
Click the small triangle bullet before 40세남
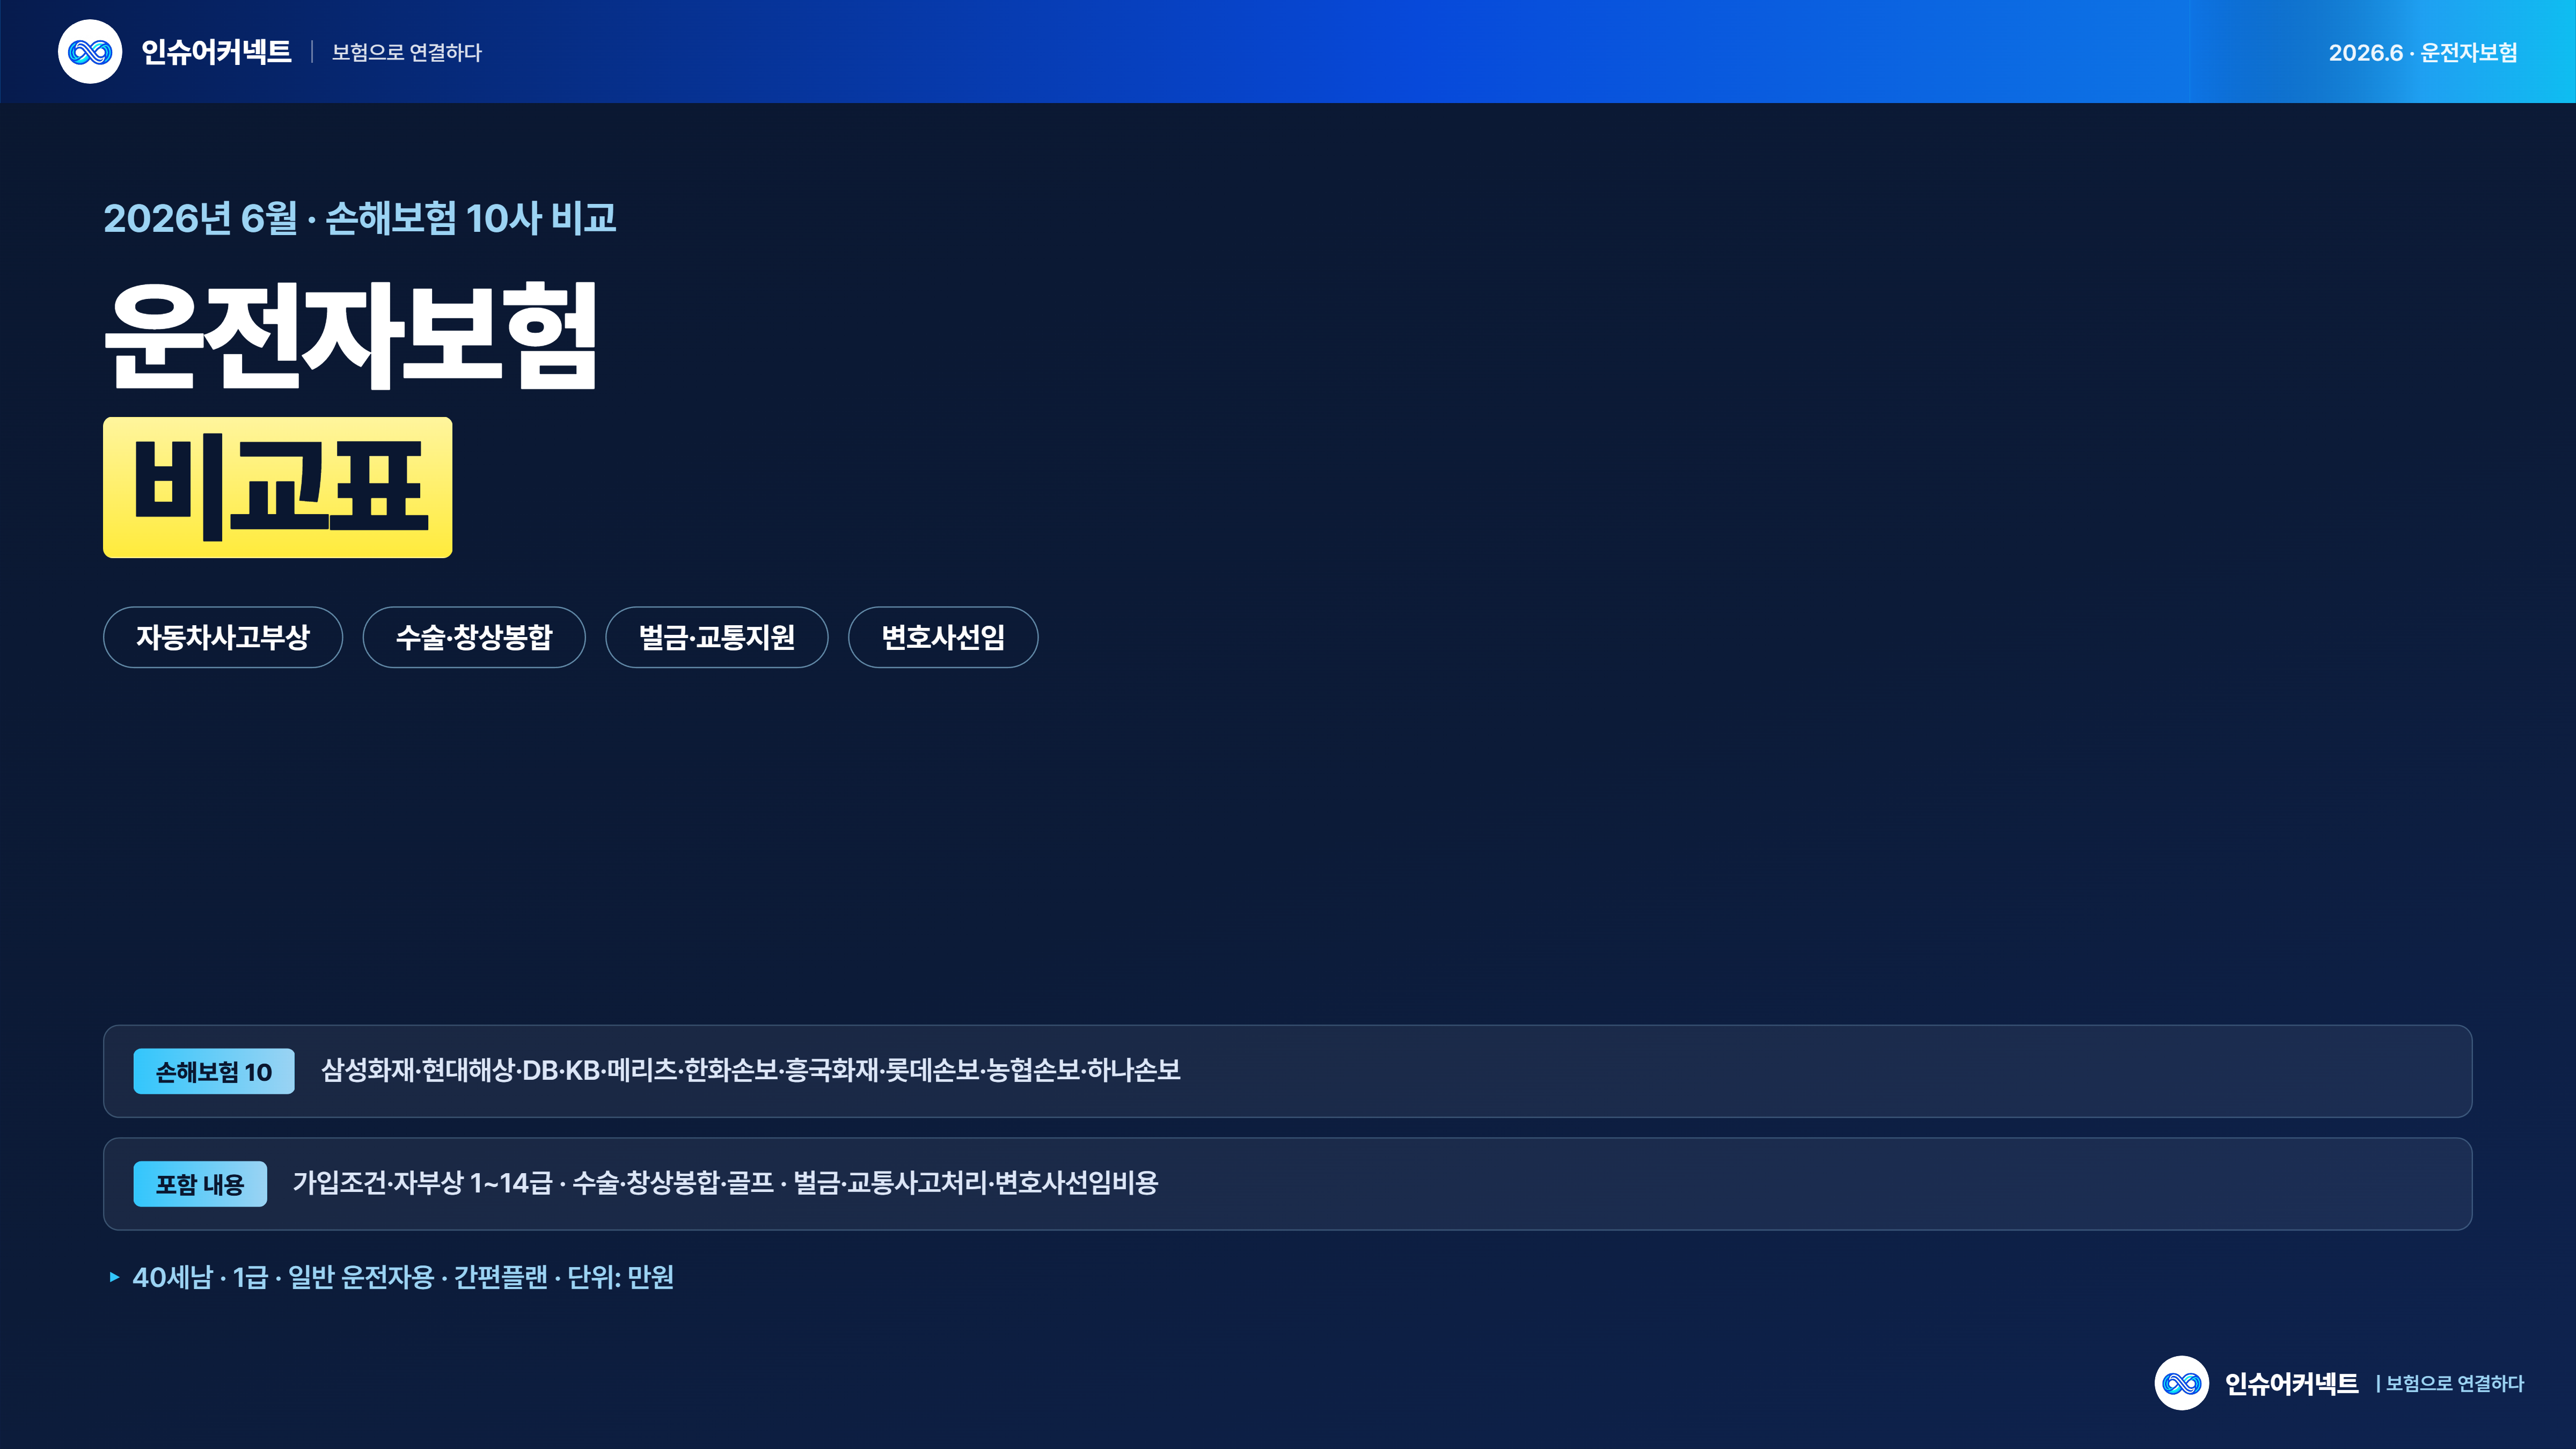pyautogui.click(x=114, y=1277)
